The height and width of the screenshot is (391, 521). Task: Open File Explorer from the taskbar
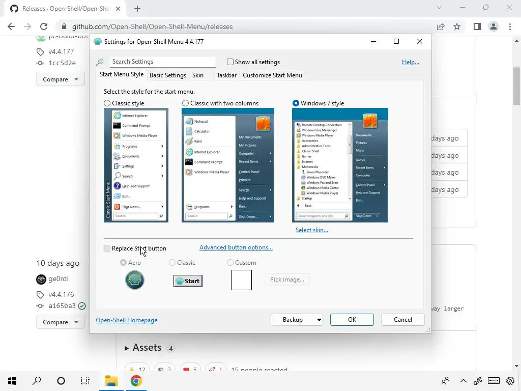pyautogui.click(x=111, y=381)
